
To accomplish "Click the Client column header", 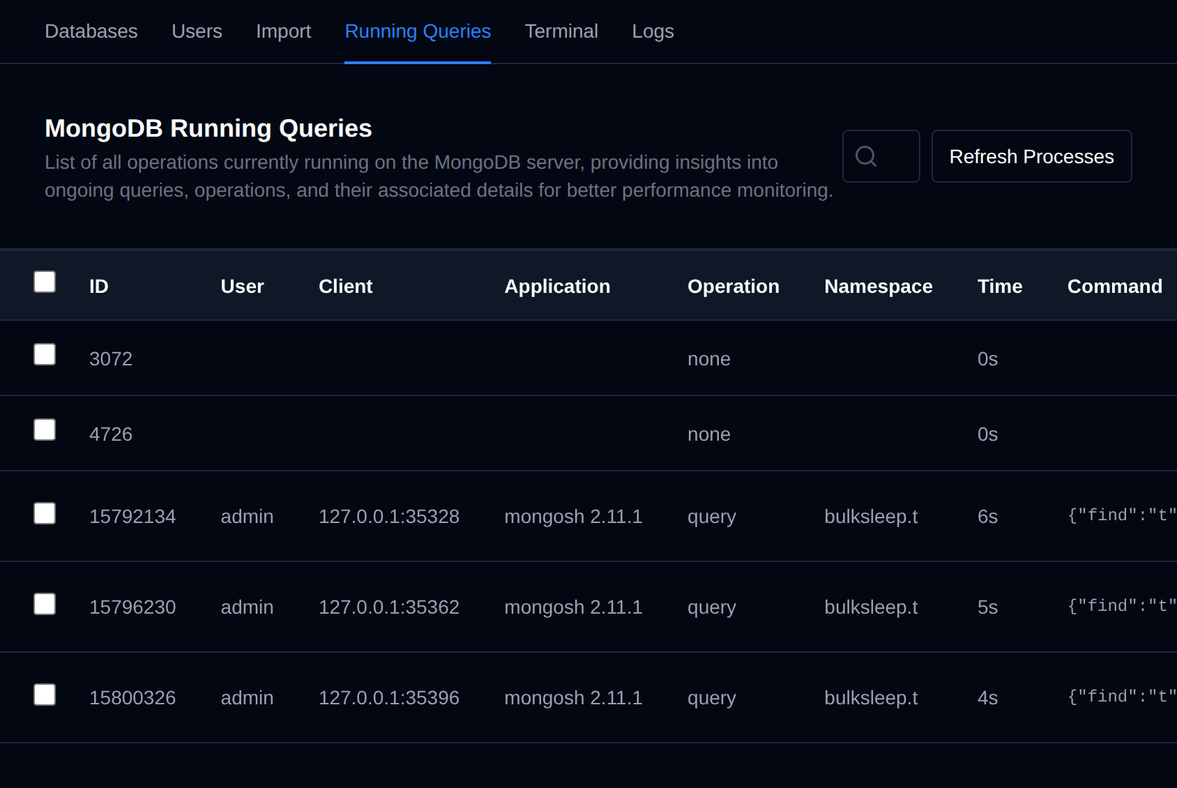I will [x=345, y=287].
